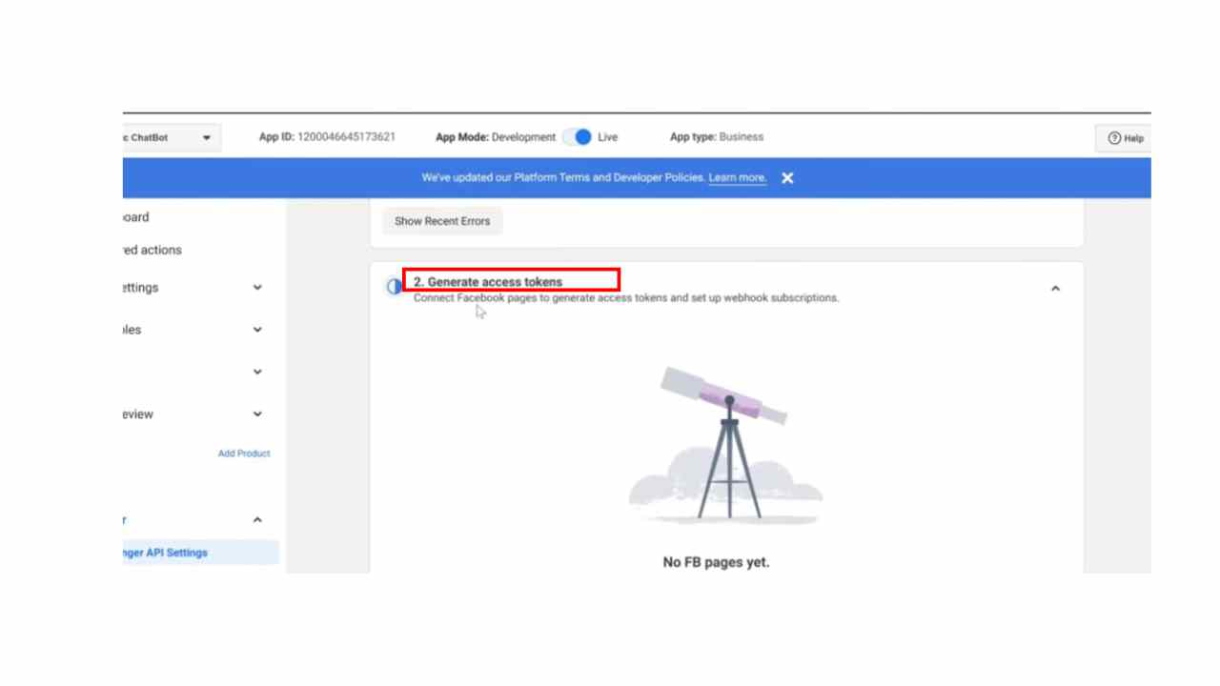The height and width of the screenshot is (686, 1220).
Task: Expand the Settings sidebar section
Action: [256, 288]
